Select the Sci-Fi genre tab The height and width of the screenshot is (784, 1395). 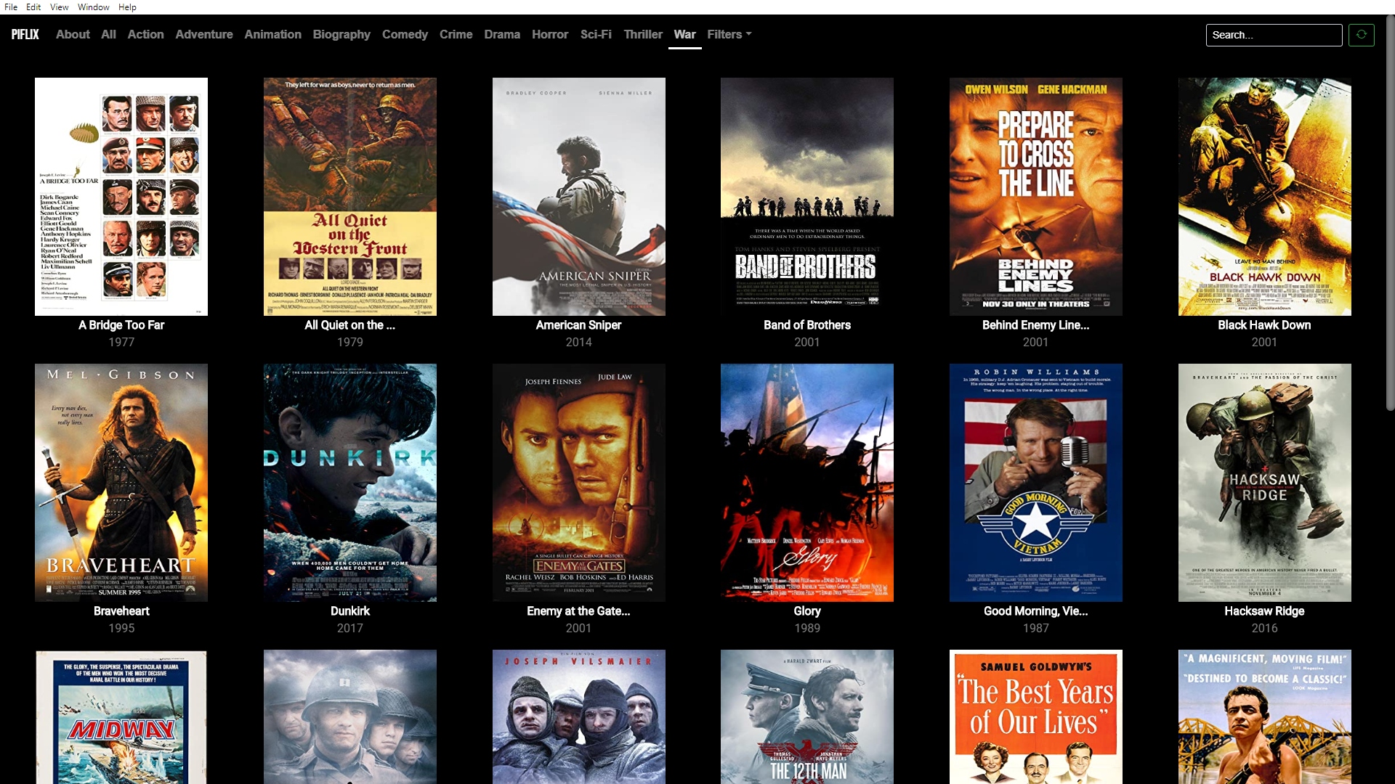click(596, 34)
